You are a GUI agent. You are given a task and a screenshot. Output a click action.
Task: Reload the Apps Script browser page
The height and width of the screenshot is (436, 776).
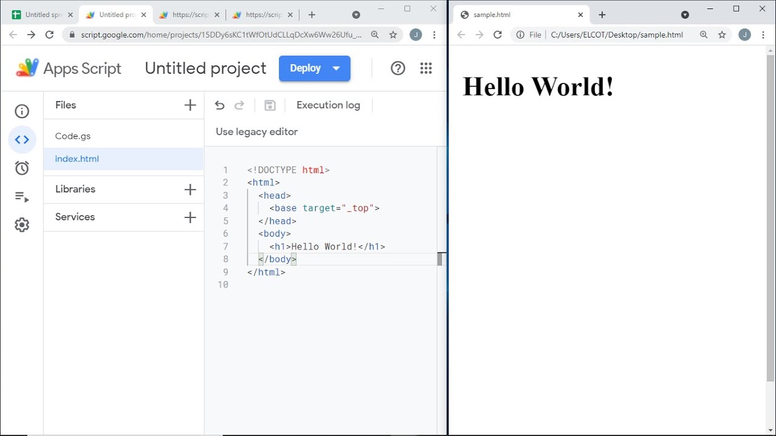point(50,35)
